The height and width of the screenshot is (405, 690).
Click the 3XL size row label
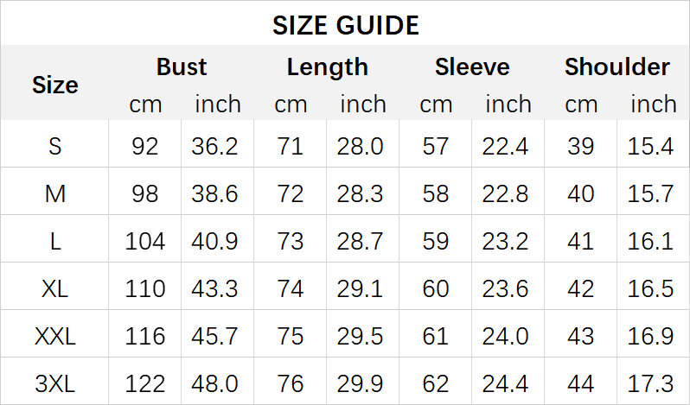55,382
